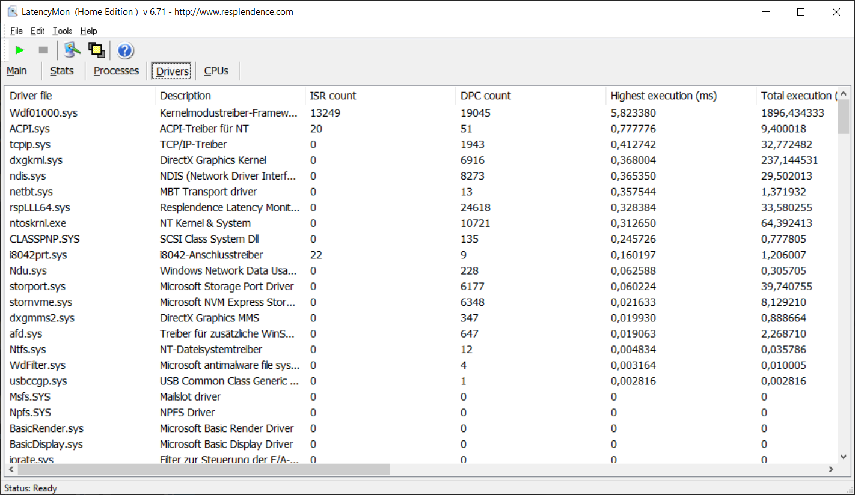Click the vertical scrollbar up arrow

(x=844, y=94)
